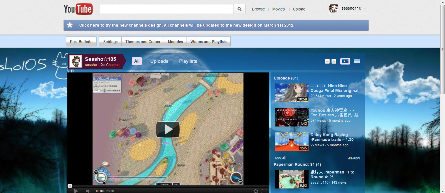Click the arrange link
Viewport: 445px width, 193px height.
(354, 158)
